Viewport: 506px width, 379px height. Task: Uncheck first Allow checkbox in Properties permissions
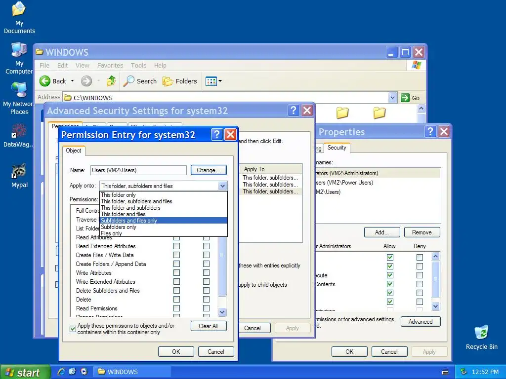coord(390,257)
